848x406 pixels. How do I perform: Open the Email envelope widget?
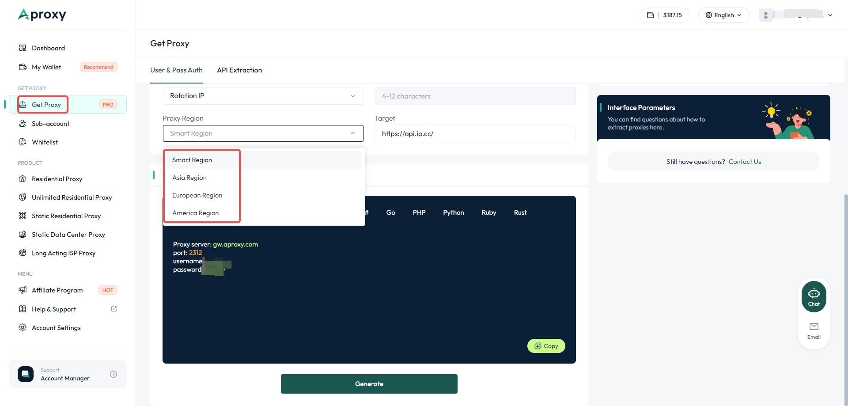tap(814, 331)
